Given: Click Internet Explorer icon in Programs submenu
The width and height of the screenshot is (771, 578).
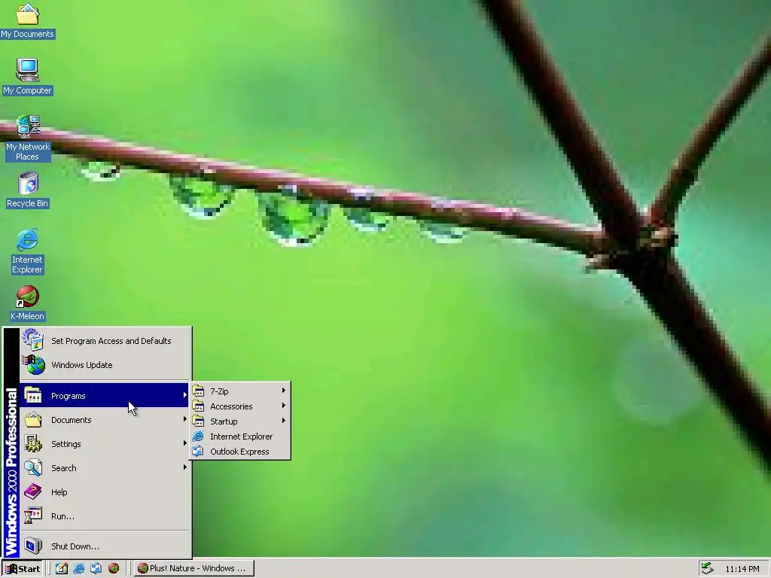Looking at the screenshot, I should (198, 436).
